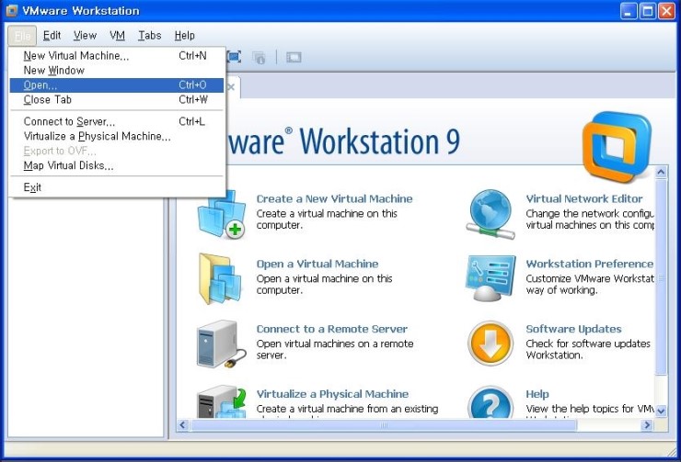This screenshot has width=681, height=462.
Task: Choose Exit from the File menu
Action: [x=32, y=187]
